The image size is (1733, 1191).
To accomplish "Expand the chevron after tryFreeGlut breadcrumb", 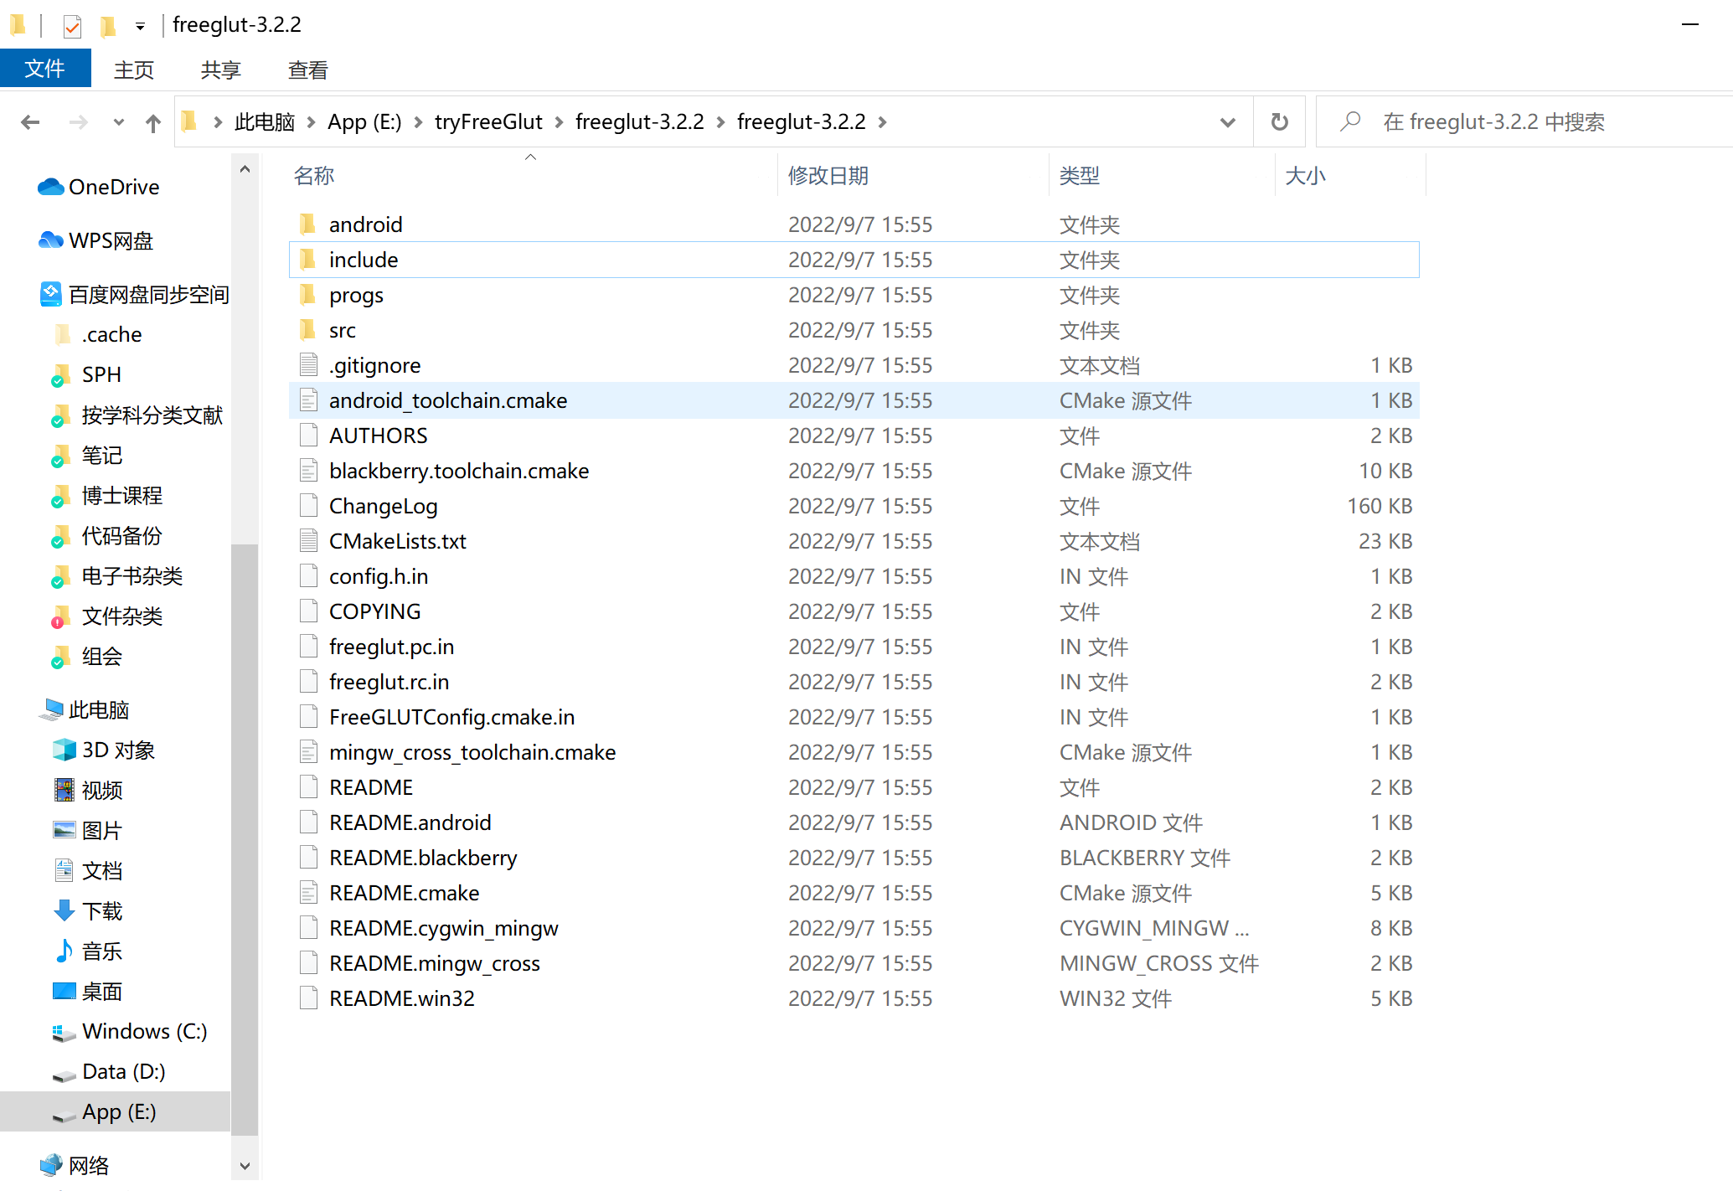I will 559,122.
